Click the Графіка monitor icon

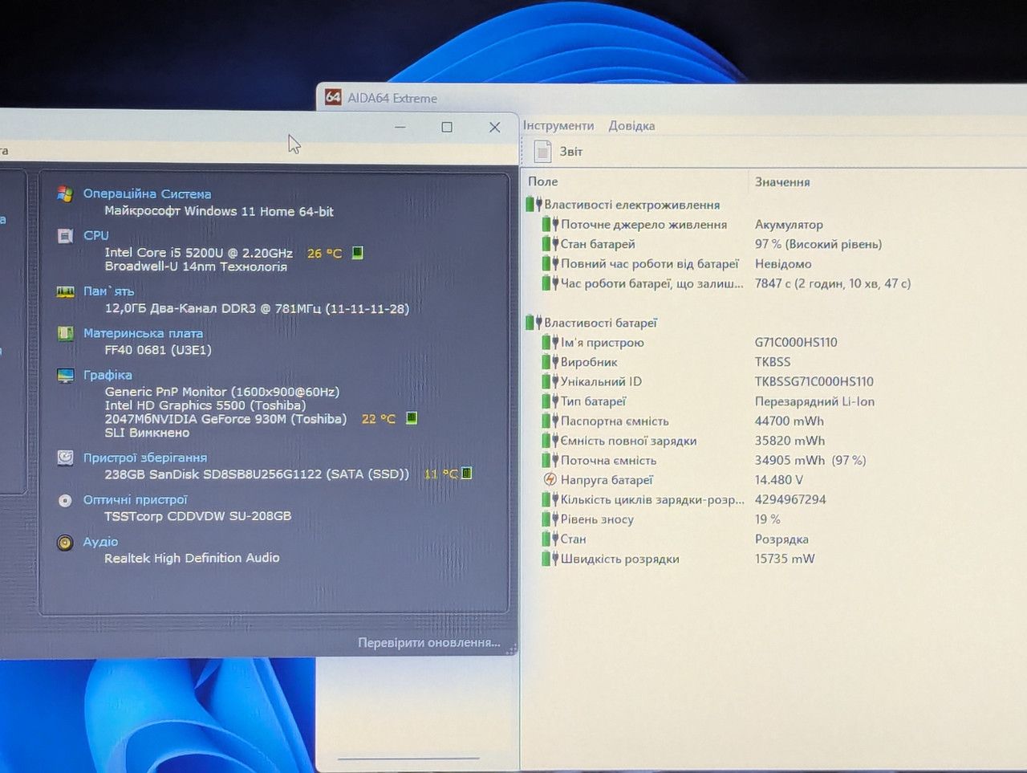tap(65, 376)
